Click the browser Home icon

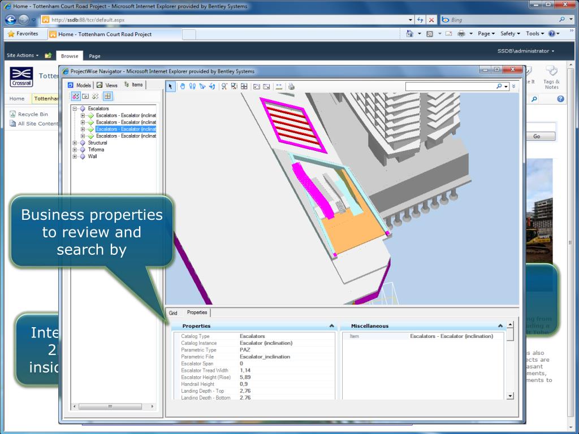[410, 33]
